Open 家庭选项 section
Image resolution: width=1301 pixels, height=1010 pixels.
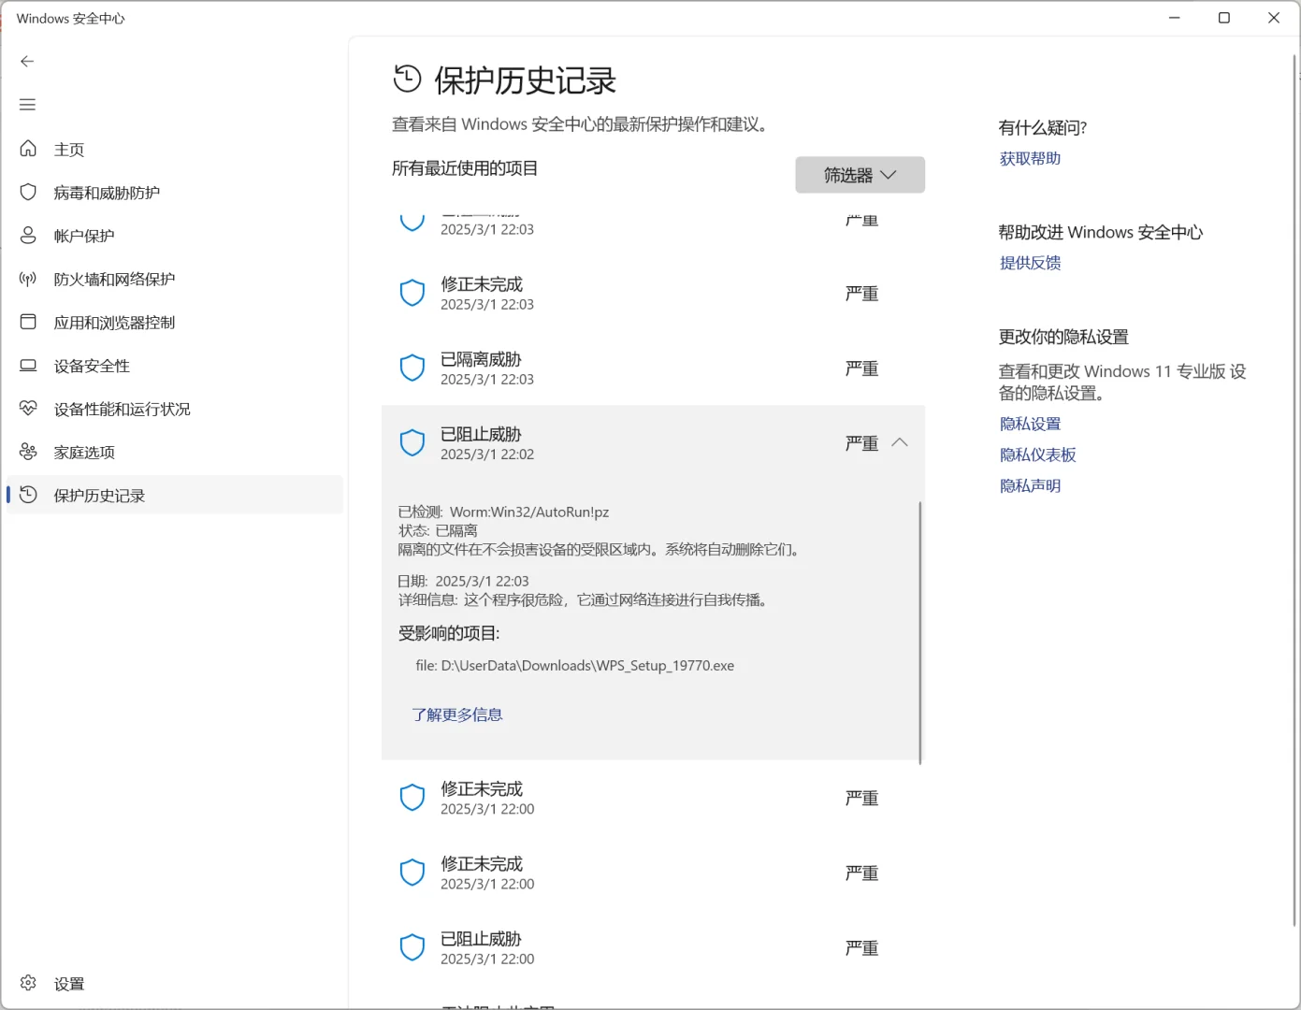coord(84,452)
